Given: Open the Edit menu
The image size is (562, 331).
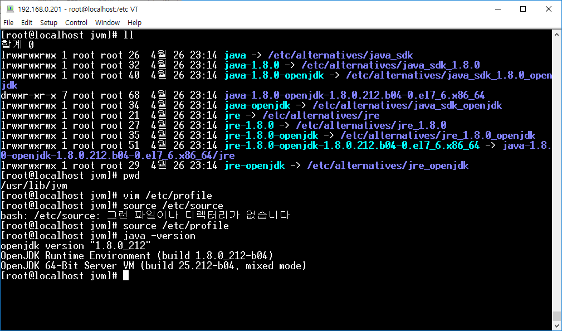Looking at the screenshot, I should click(27, 23).
